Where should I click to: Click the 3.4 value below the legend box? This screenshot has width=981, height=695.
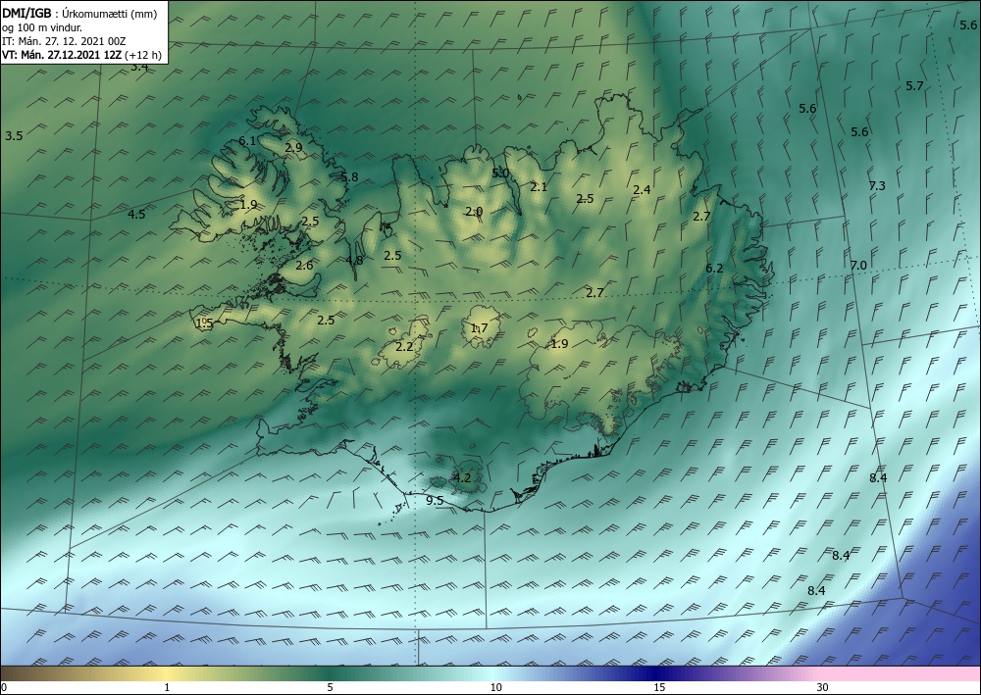tap(139, 67)
